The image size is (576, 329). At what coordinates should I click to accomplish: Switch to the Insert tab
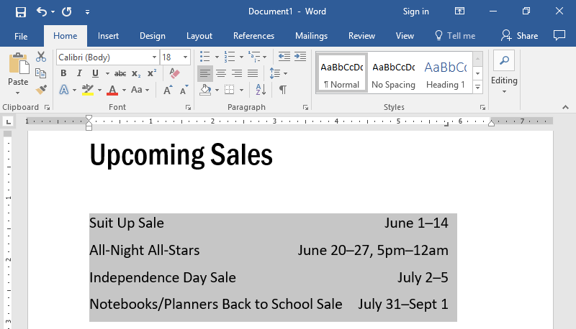click(109, 36)
